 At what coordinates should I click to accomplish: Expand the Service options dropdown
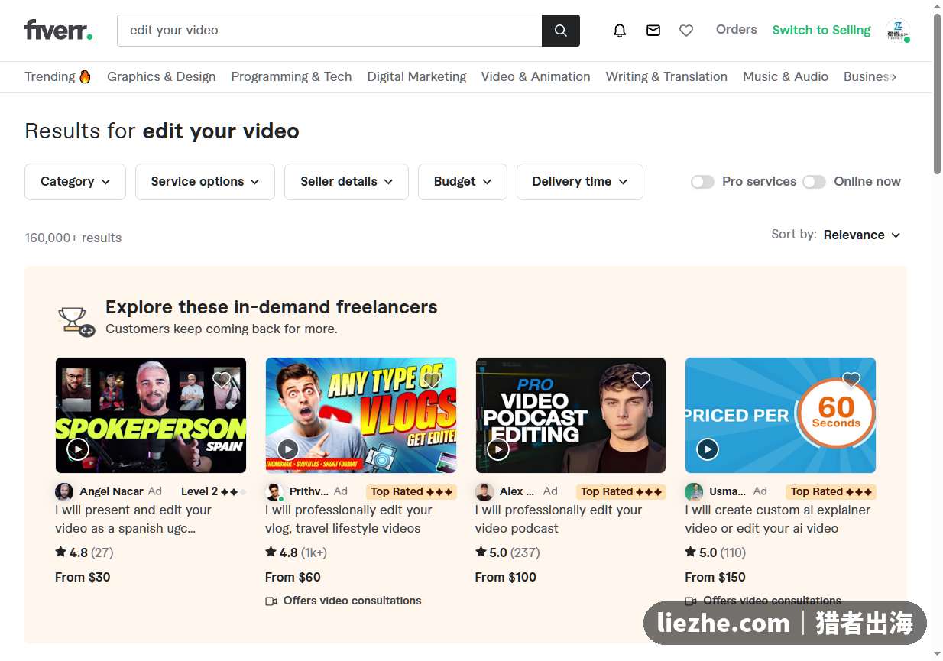[205, 182]
